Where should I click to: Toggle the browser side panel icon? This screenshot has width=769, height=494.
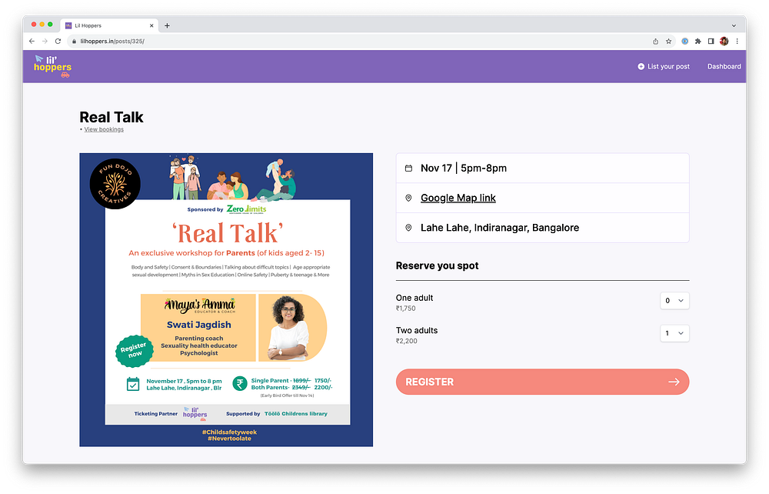[x=711, y=42]
